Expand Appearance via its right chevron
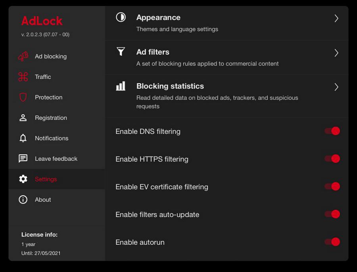This screenshot has height=272, width=357. (336, 18)
